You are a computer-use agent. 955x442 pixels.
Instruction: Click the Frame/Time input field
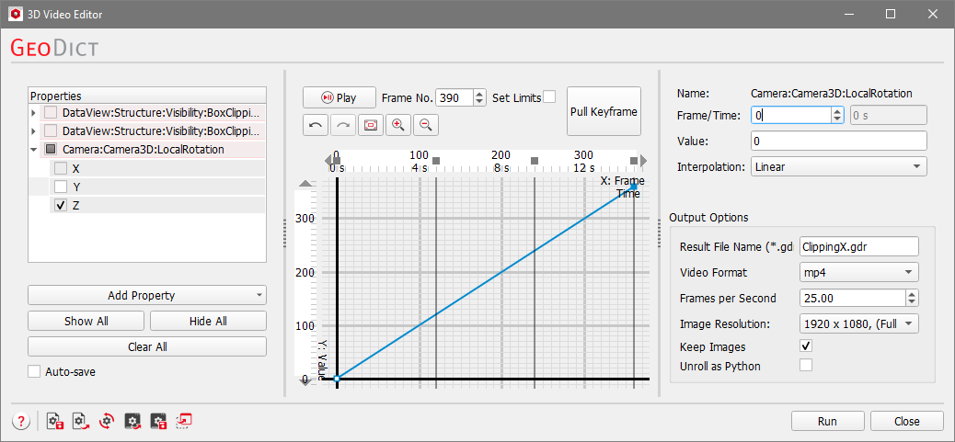point(791,114)
